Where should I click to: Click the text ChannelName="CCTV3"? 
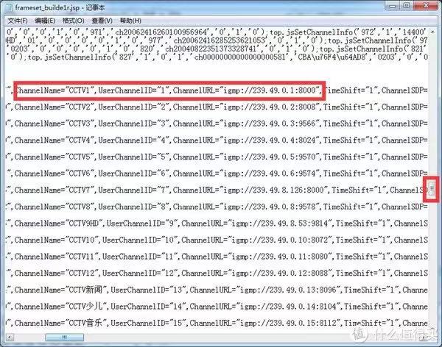(x=55, y=124)
